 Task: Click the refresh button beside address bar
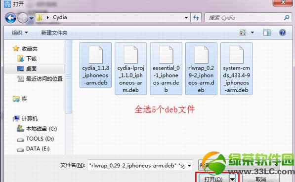pyautogui.click(x=196, y=18)
